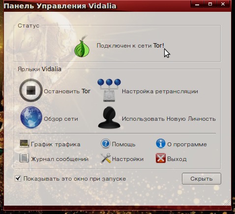Uncheck "Показывать это окно при запуске" checkbox
This screenshot has height=214, width=235.
tap(18, 178)
